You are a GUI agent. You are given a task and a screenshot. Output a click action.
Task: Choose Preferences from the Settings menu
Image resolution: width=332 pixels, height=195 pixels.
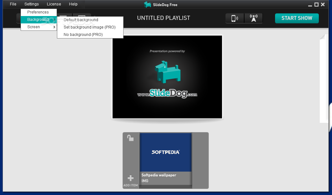[x=39, y=12]
